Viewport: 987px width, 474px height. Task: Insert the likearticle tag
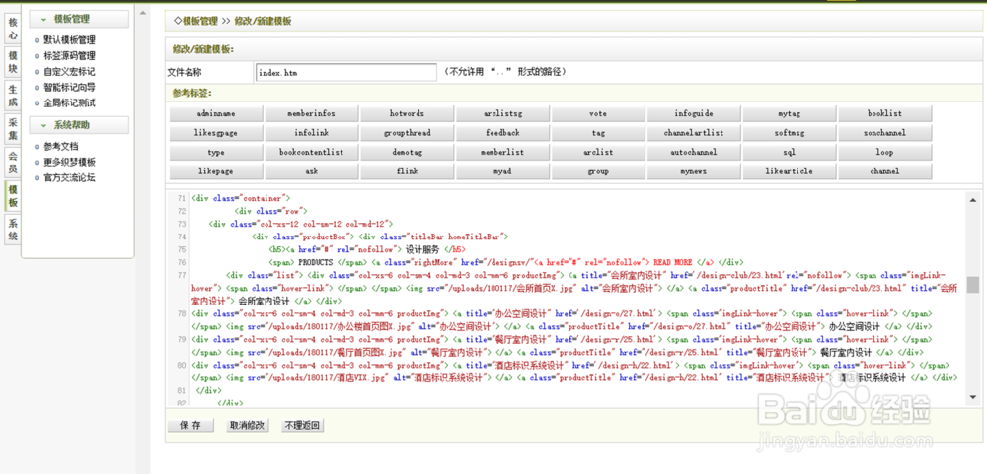(790, 171)
